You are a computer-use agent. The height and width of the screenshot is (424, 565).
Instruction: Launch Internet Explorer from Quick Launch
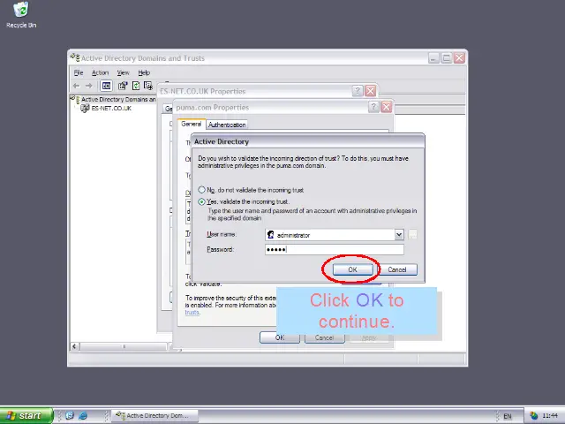[x=83, y=415]
